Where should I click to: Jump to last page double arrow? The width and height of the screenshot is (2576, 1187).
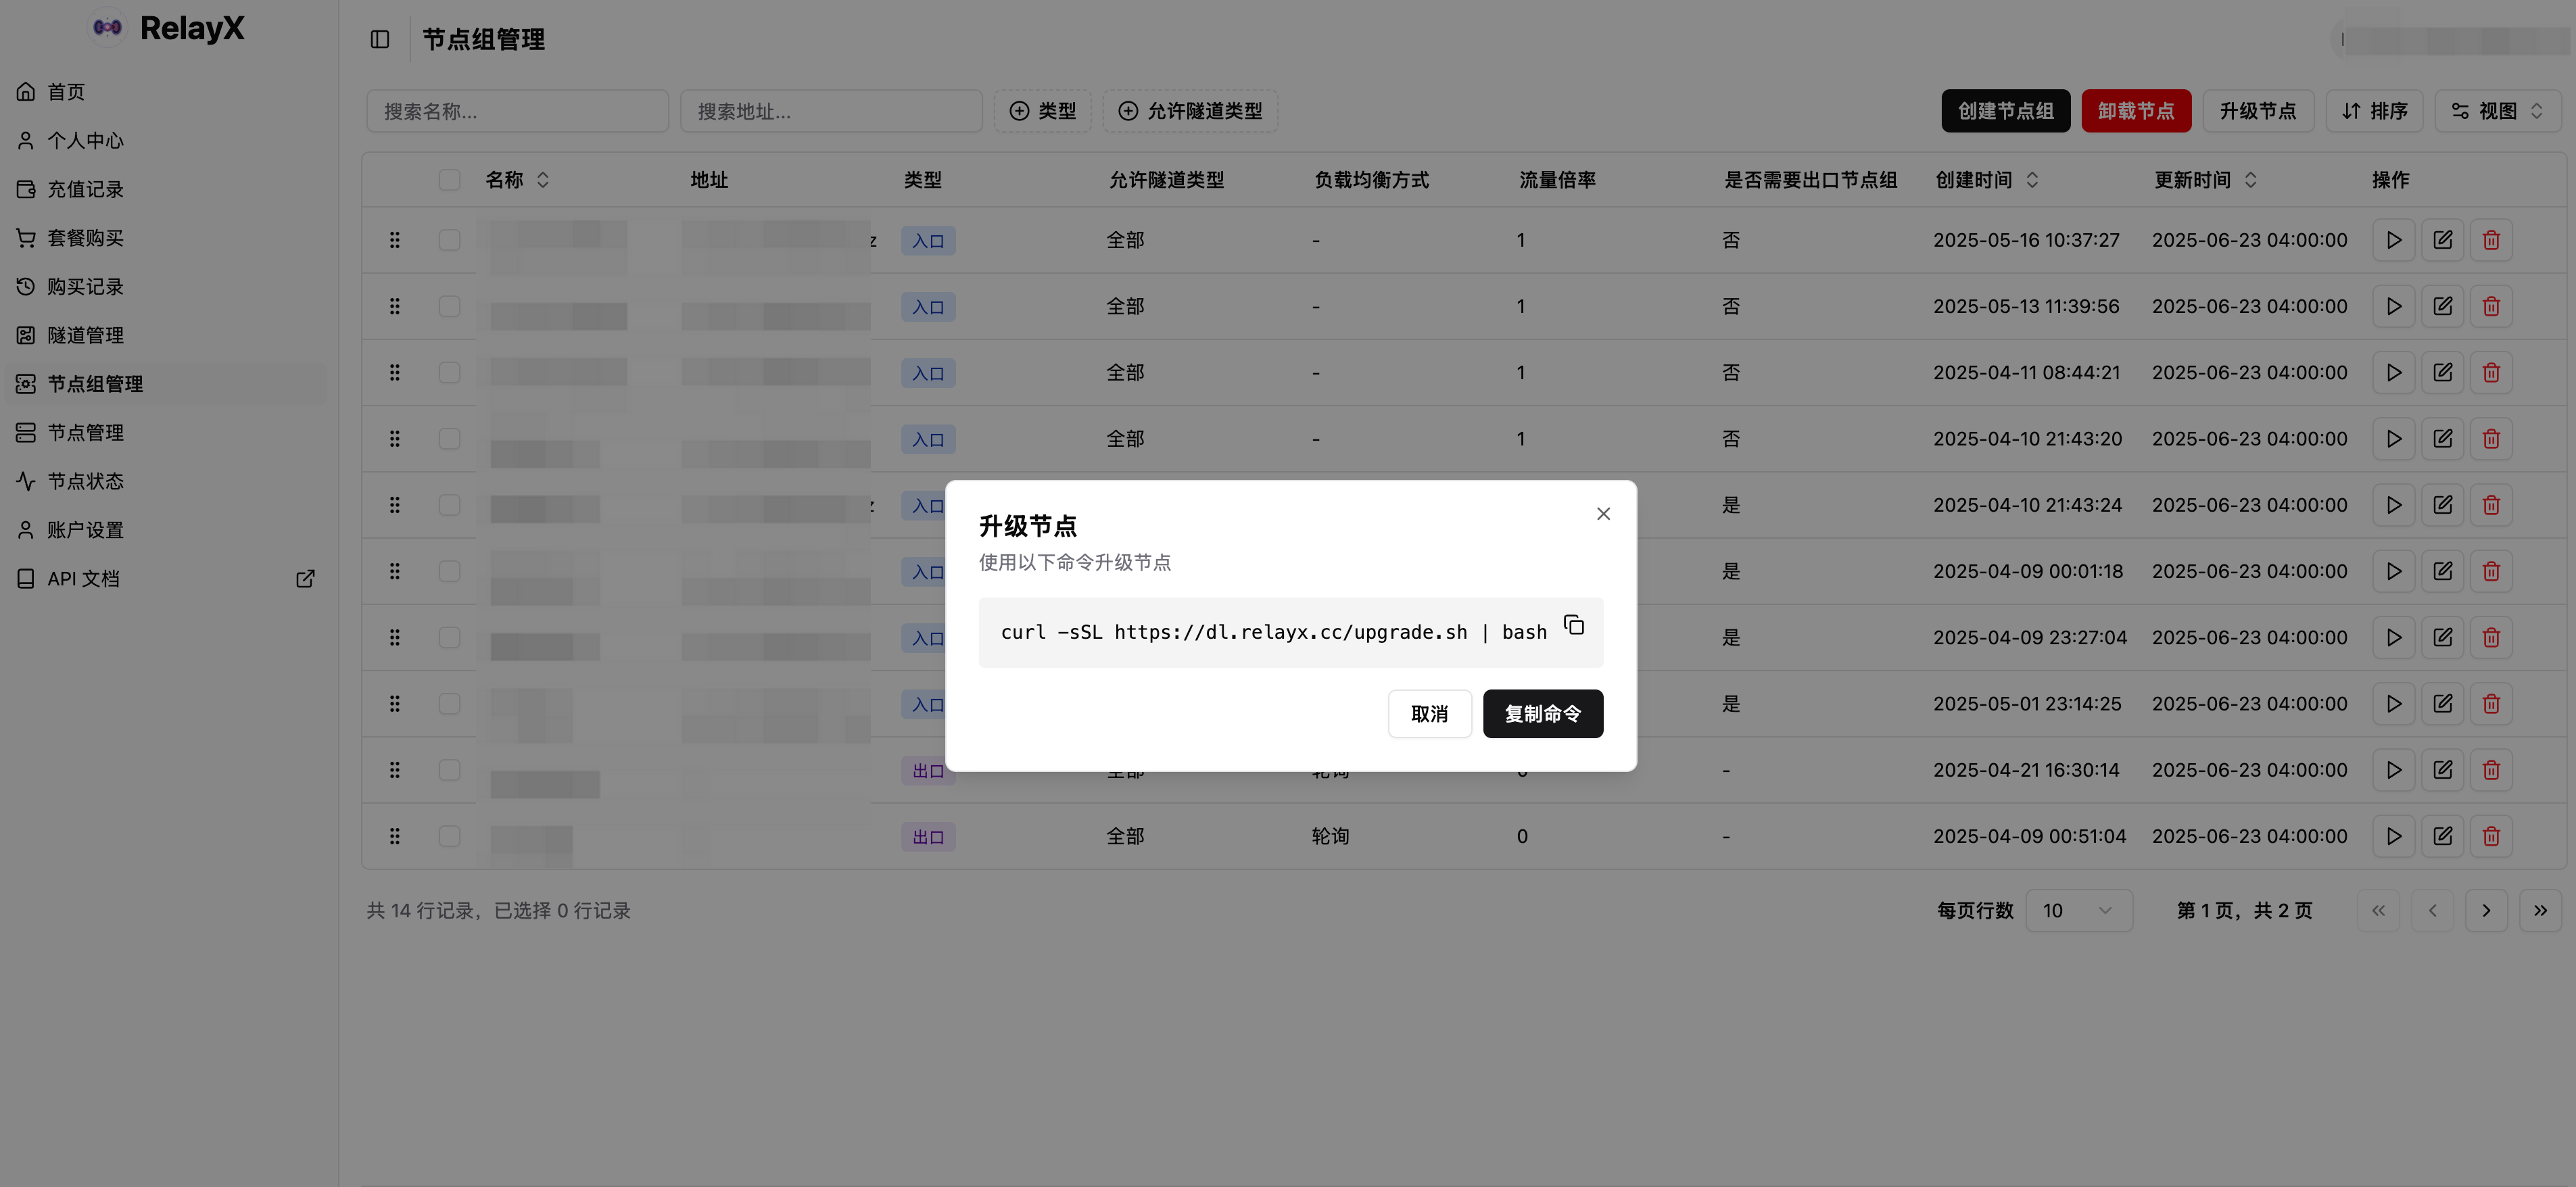coord(2540,911)
